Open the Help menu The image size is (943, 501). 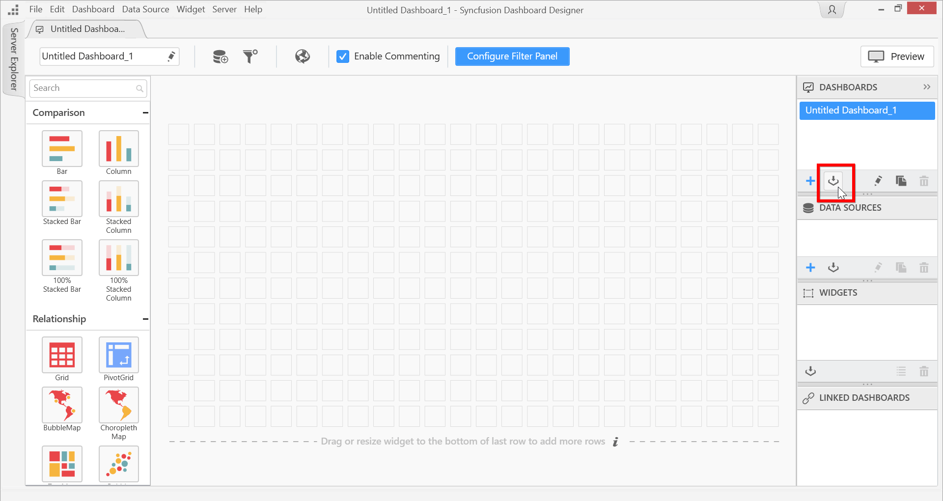[253, 9]
